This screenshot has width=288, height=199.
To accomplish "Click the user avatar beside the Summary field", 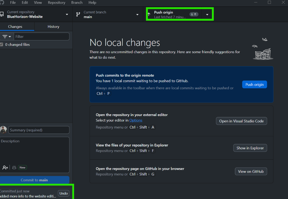I will click(x=3, y=130).
